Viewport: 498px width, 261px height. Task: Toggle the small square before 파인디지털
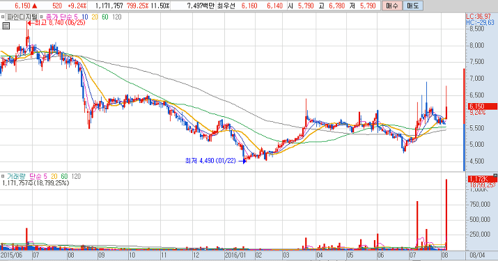(x=2, y=17)
